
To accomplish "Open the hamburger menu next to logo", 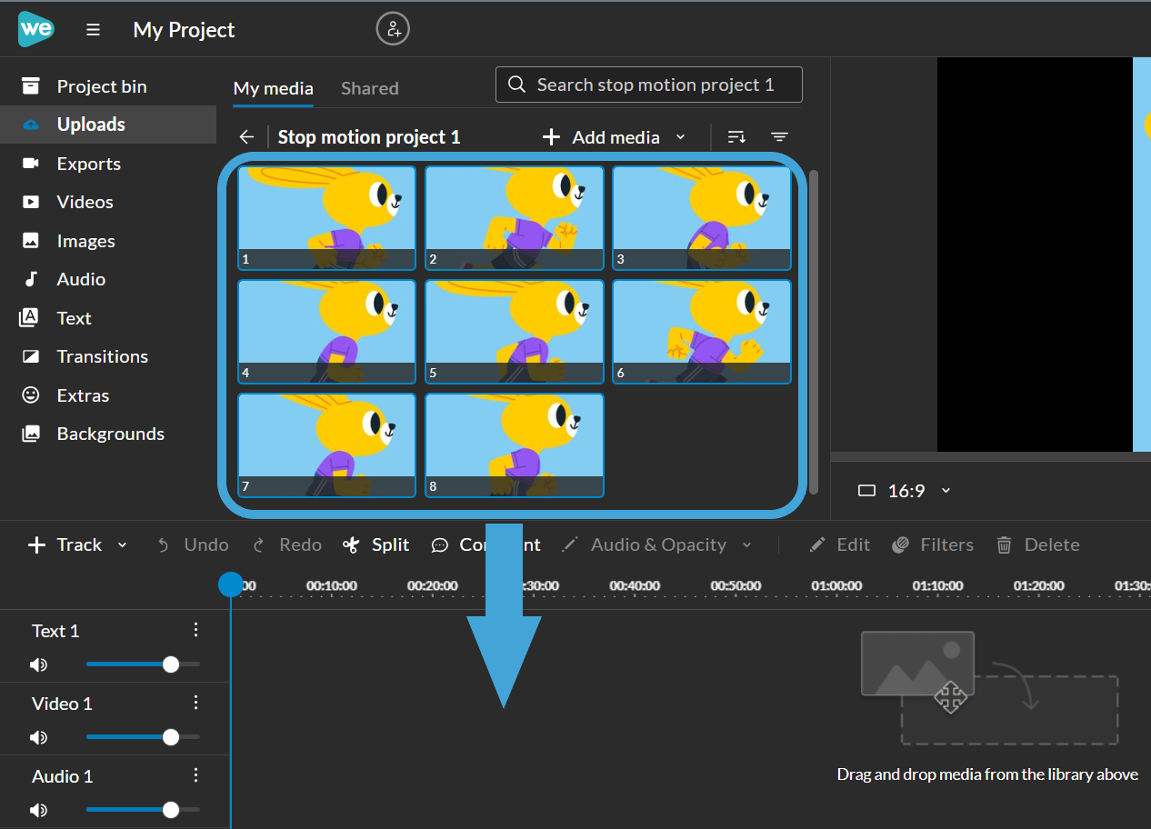I will point(93,30).
